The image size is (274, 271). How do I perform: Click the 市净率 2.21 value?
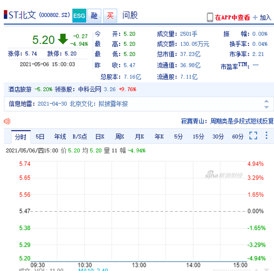(x=258, y=54)
